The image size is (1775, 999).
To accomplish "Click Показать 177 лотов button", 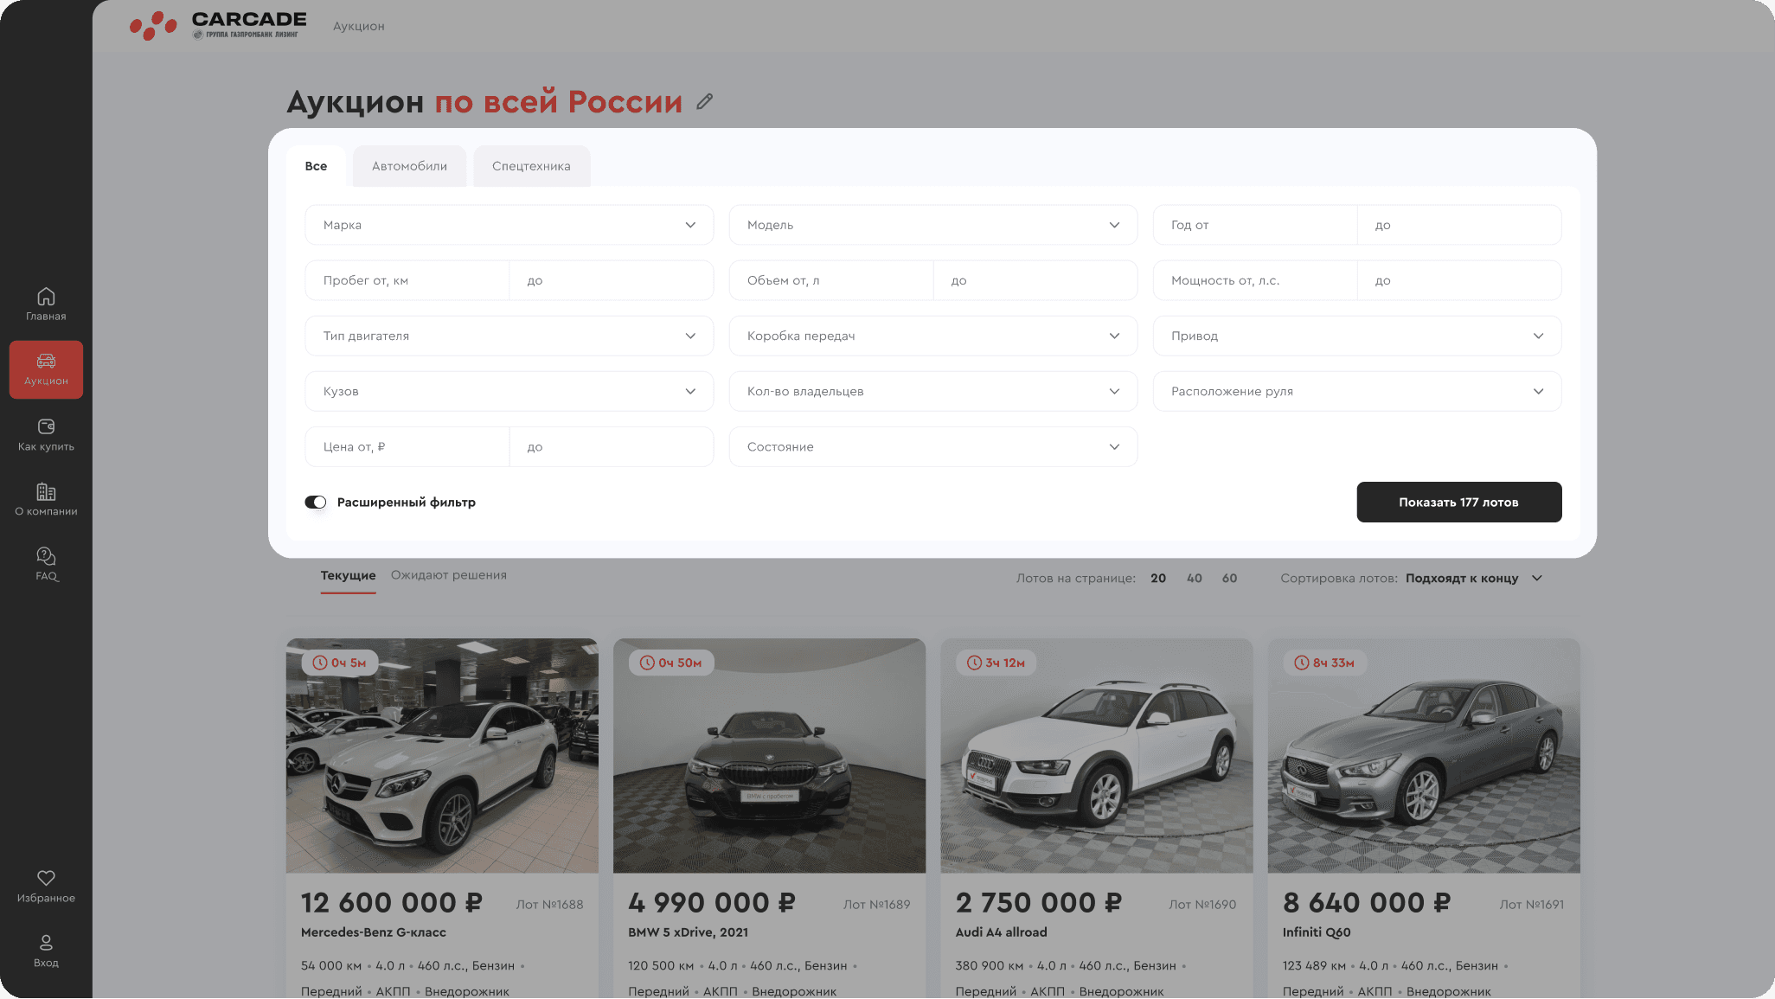I will (x=1458, y=502).
